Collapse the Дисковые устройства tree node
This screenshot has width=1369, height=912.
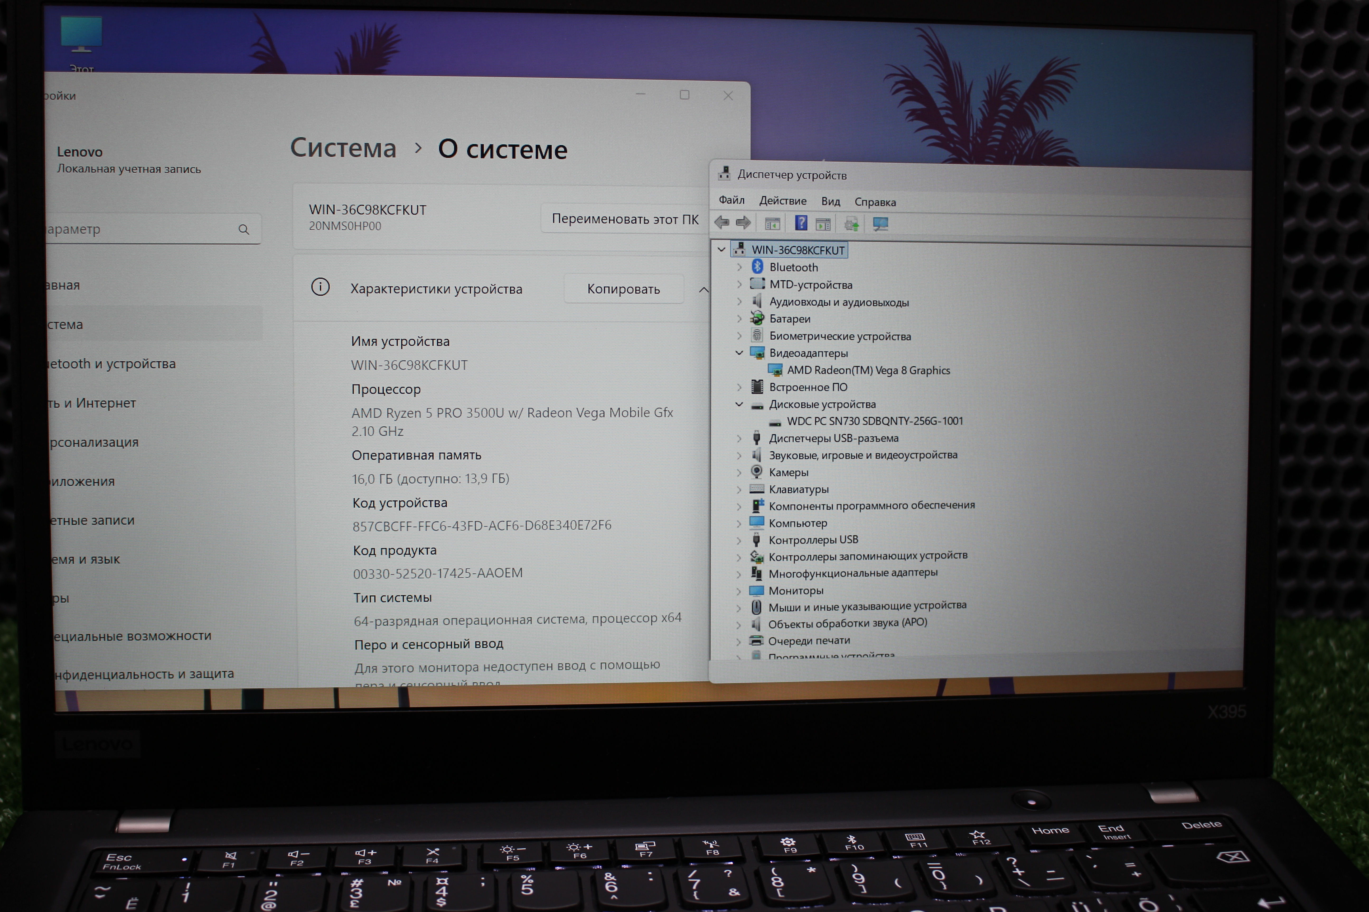(x=739, y=404)
